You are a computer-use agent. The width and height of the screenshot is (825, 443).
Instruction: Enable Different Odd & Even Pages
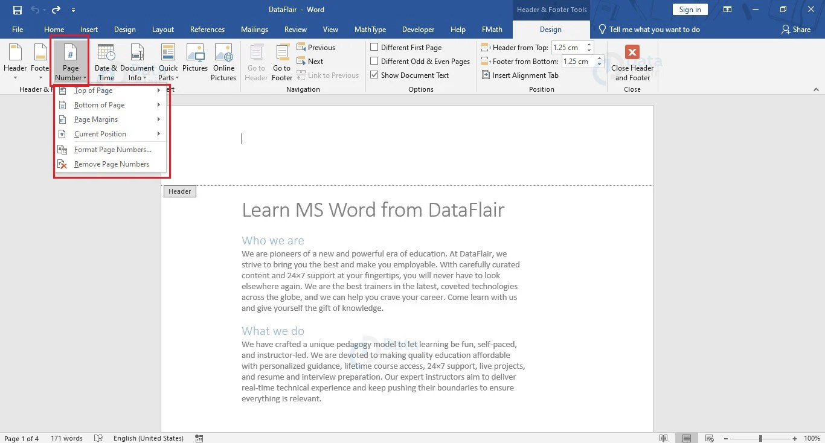pos(374,60)
